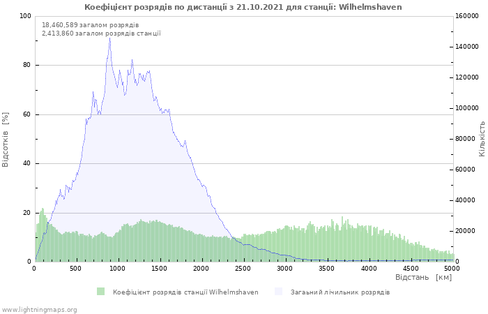The height and width of the screenshot is (314, 488).
Task: Click the right axis tick label 80000
Action: pyautogui.click(x=466, y=139)
